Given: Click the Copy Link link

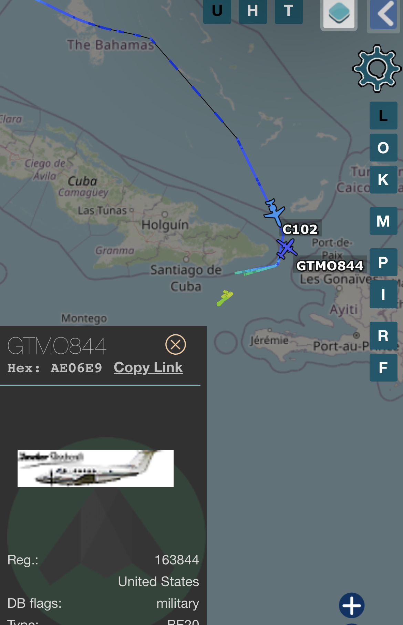Looking at the screenshot, I should pos(148,367).
